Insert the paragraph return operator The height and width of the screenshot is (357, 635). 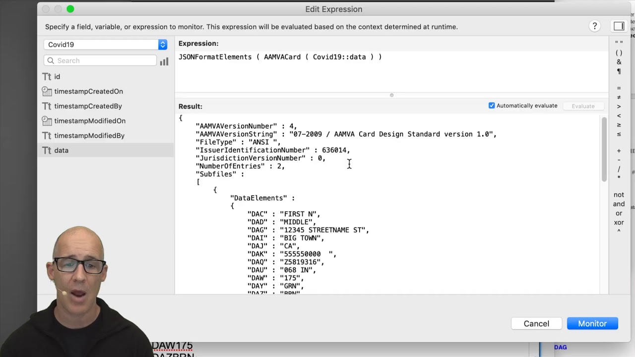(x=619, y=71)
